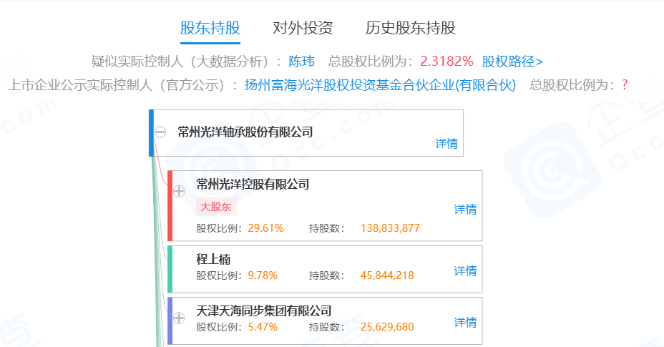Expand the 常州光洋控股有限公司 node
This screenshot has height=347, width=664.
tap(179, 191)
